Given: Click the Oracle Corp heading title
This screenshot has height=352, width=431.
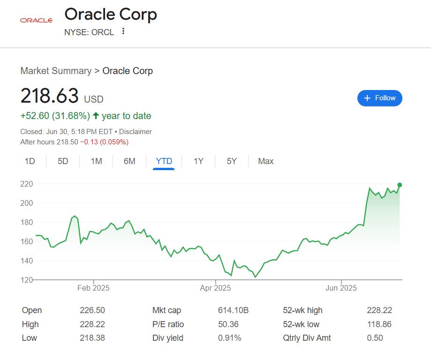Looking at the screenshot, I should click(x=111, y=15).
